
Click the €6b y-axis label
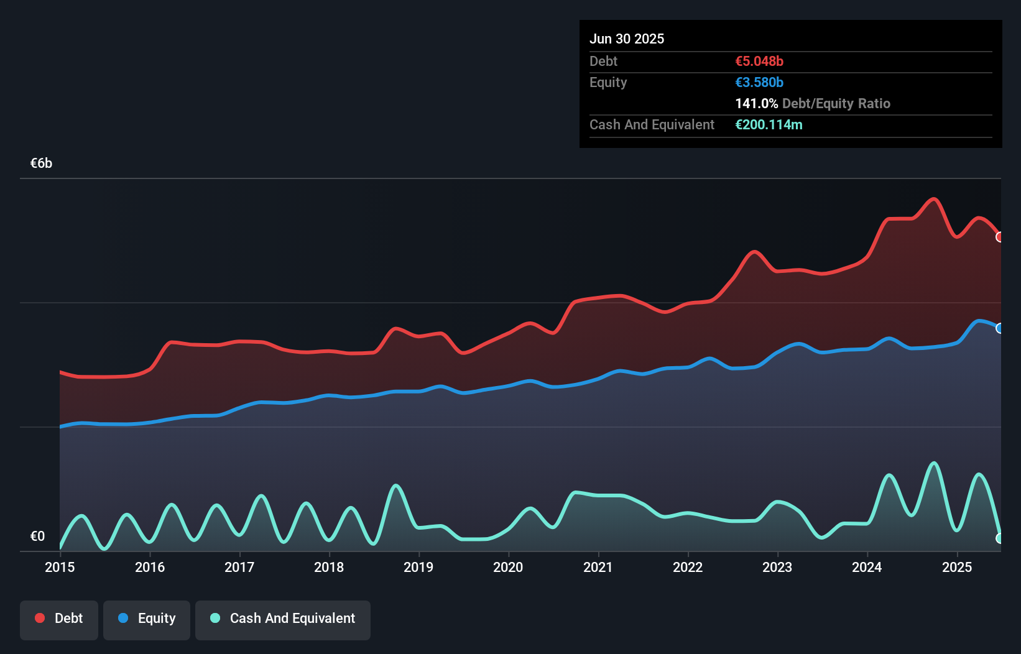point(41,163)
